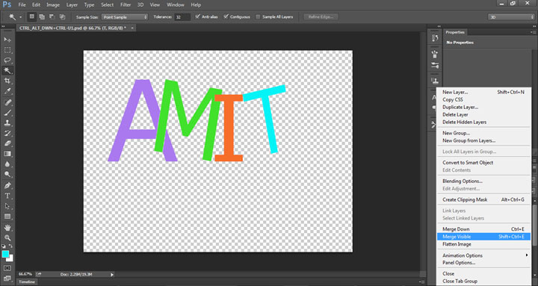Select the Magic Wand tool in toolbox
Viewport: 538px width, 286px height.
pyautogui.click(x=7, y=71)
